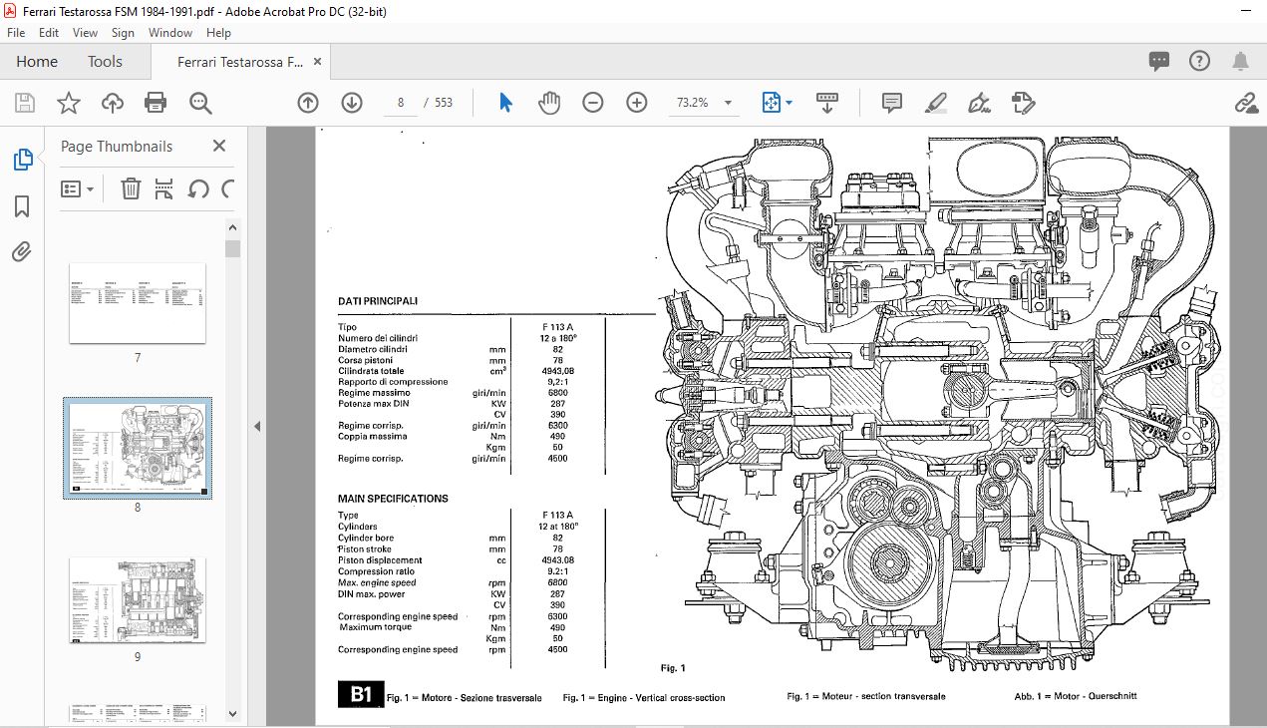
Task: Delete selected pages with trash icon
Action: tap(131, 188)
